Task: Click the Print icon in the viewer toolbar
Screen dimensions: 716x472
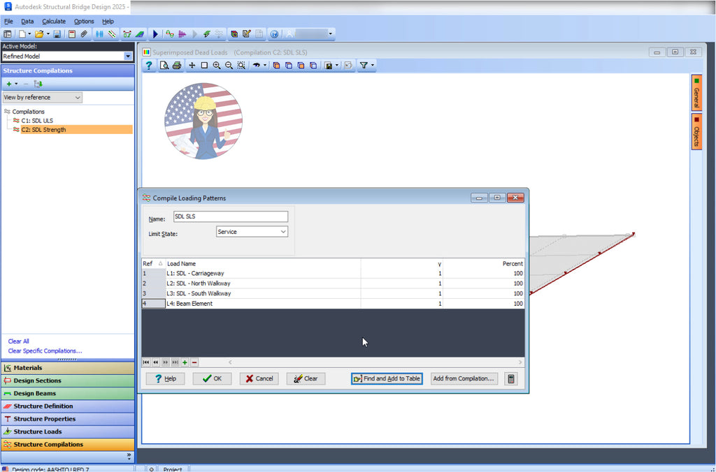Action: [x=178, y=65]
